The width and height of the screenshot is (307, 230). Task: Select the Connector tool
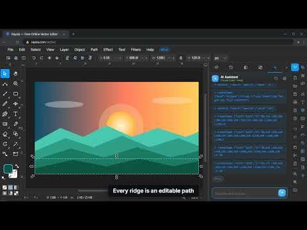(x=5, y=154)
